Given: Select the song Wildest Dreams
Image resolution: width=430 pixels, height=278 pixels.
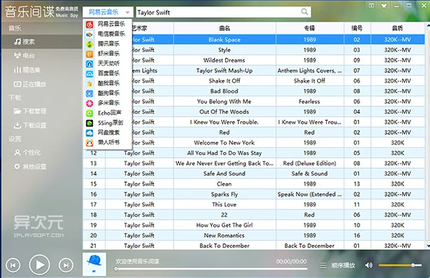Looking at the screenshot, I should [224, 60].
